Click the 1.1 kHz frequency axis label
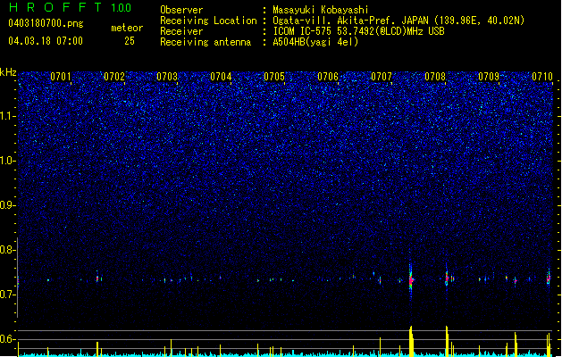 [7, 116]
